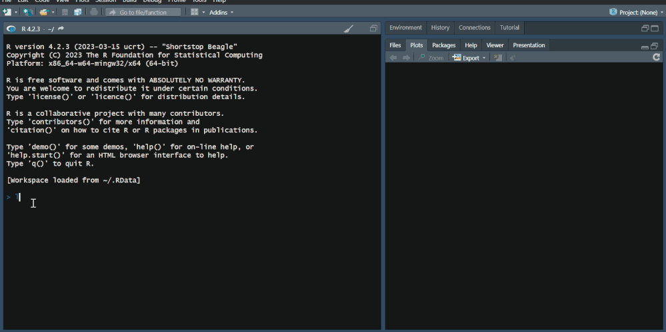
Task: Open the Viewer tab
Action: tap(495, 45)
